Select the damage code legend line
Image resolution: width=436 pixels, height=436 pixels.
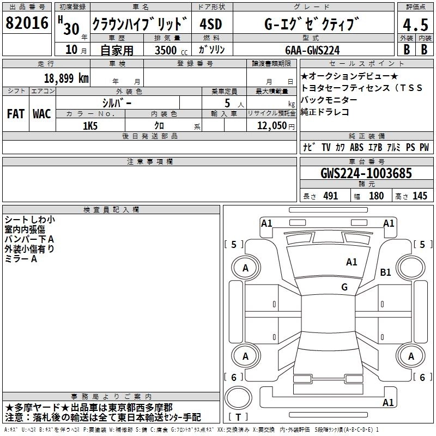191,430
